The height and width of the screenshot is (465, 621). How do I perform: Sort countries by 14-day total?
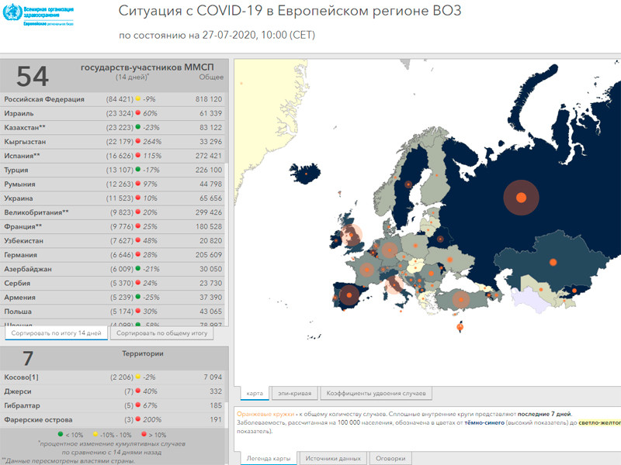tap(56, 333)
